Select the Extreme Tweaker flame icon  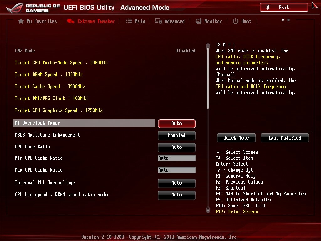71,21
